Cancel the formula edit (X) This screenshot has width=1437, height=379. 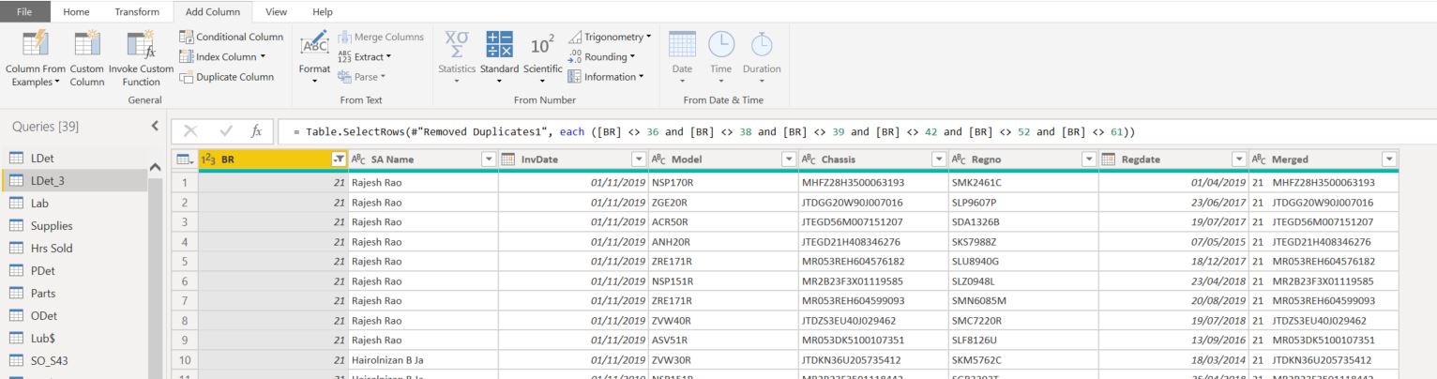point(189,131)
